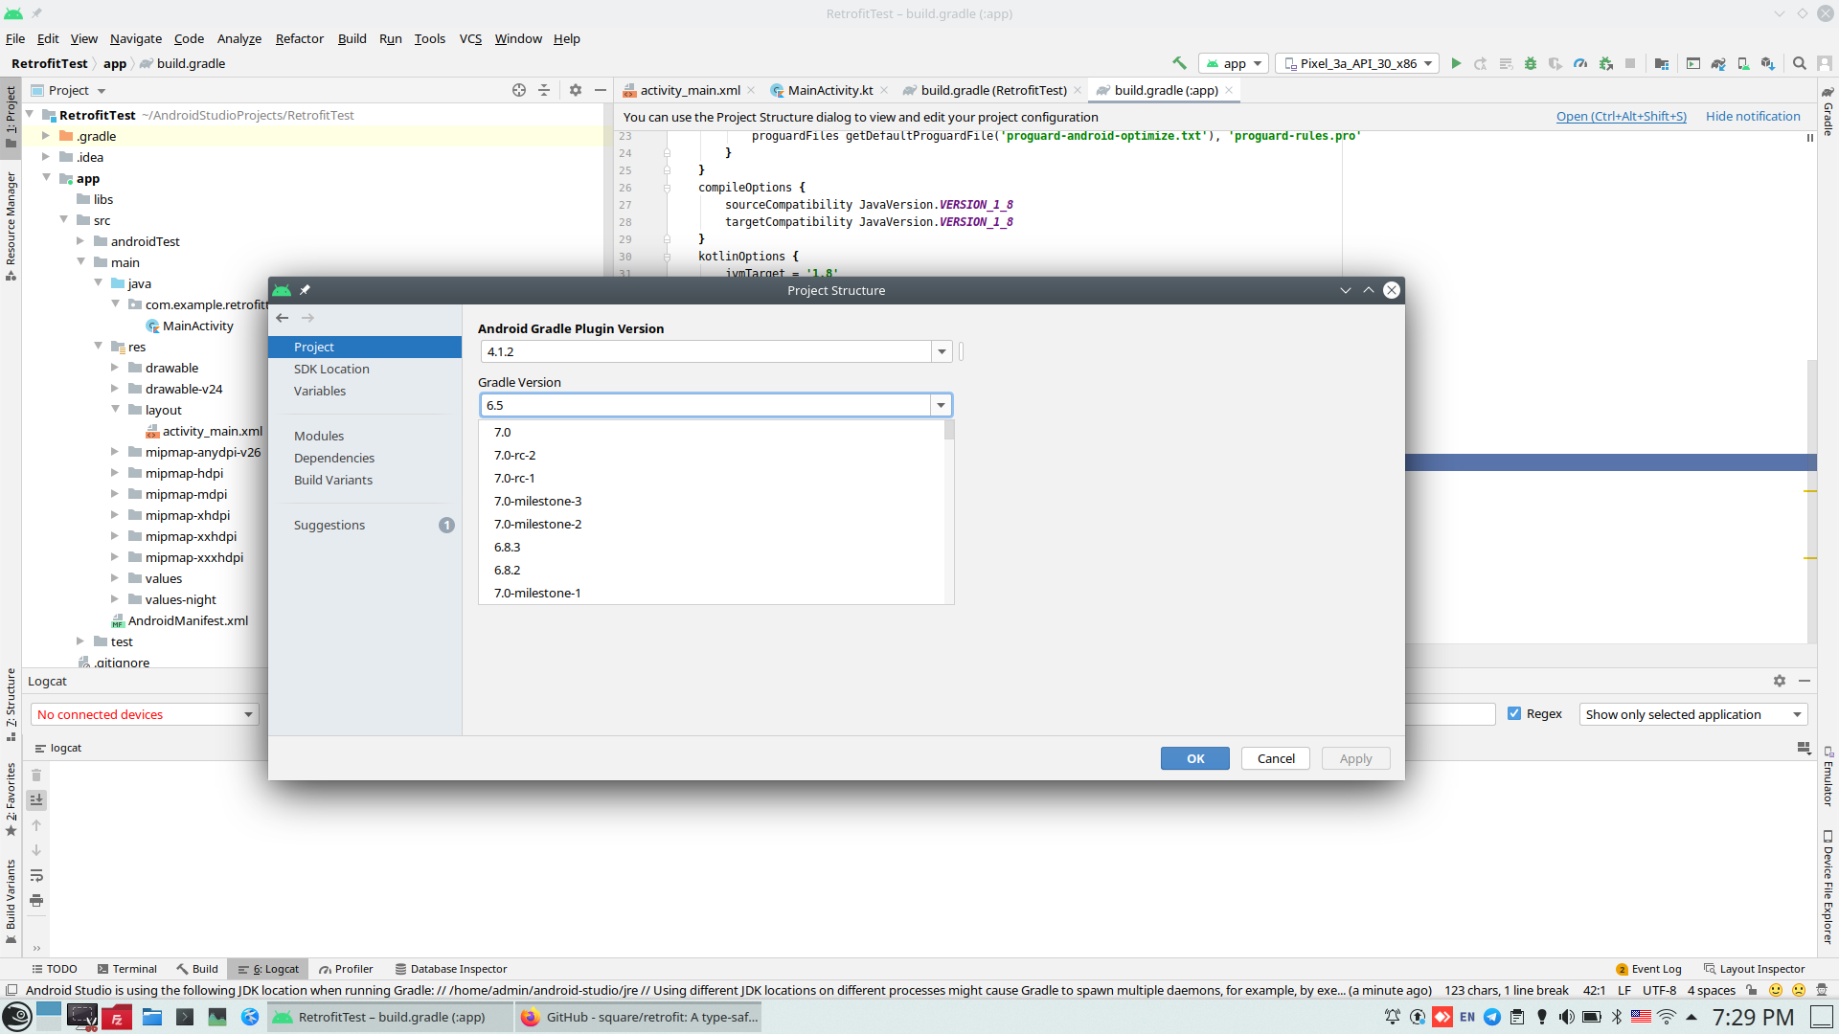1839x1034 pixels.
Task: Open the Refactor menu
Action: (x=299, y=38)
